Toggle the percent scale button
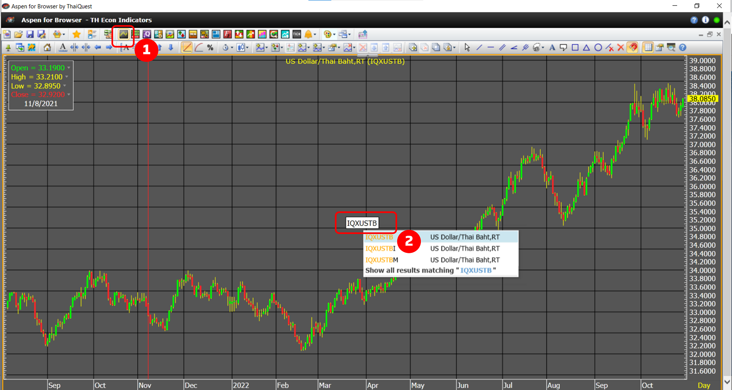This screenshot has width=732, height=390. (210, 47)
